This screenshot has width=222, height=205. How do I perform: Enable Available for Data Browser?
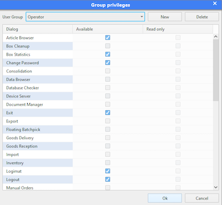pyautogui.click(x=108, y=79)
